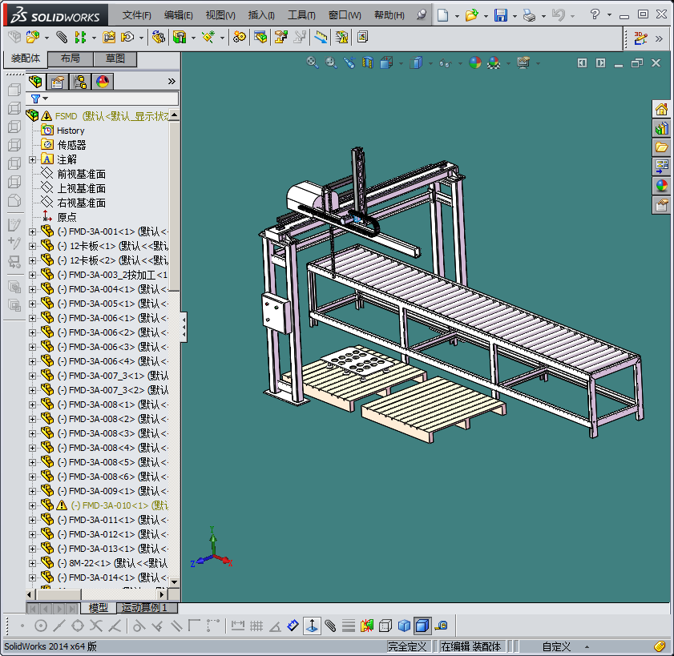Viewport: 674px width, 656px height.
Task: Open the FeatureManager design tree tab
Action: click(x=35, y=82)
